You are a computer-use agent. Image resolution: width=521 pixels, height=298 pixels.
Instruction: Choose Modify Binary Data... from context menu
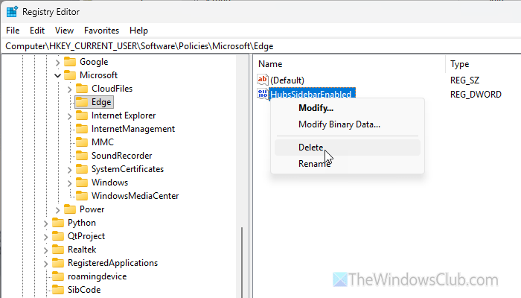coord(348,124)
